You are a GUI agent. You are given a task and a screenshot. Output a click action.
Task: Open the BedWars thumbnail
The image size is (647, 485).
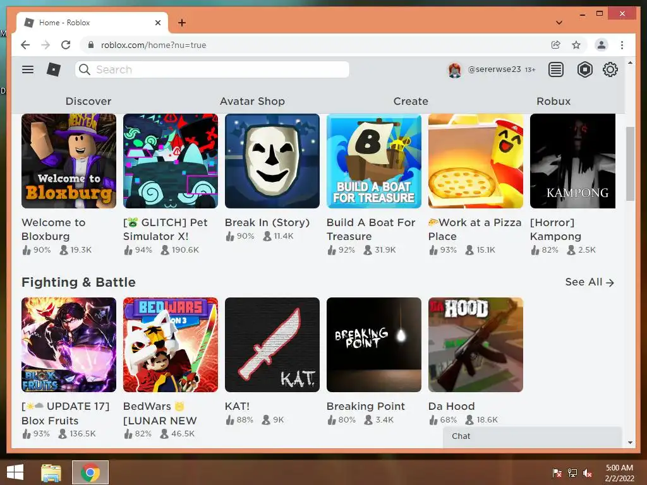coord(171,345)
